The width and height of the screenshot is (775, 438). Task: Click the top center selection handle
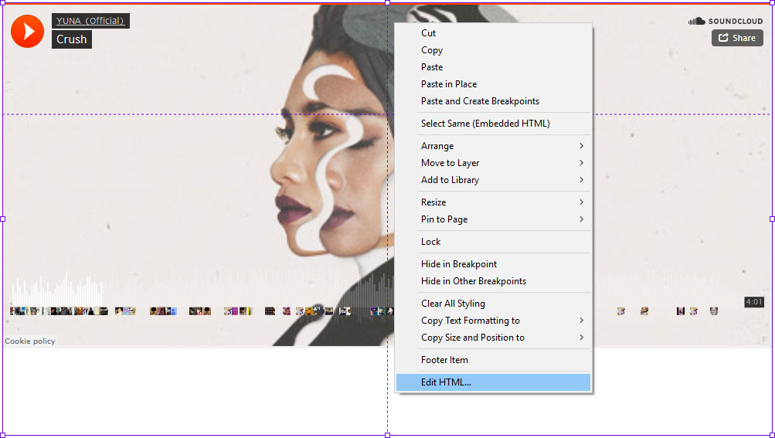point(388,2)
